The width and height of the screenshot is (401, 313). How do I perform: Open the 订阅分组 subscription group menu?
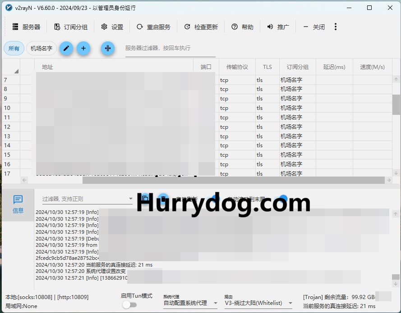(70, 27)
